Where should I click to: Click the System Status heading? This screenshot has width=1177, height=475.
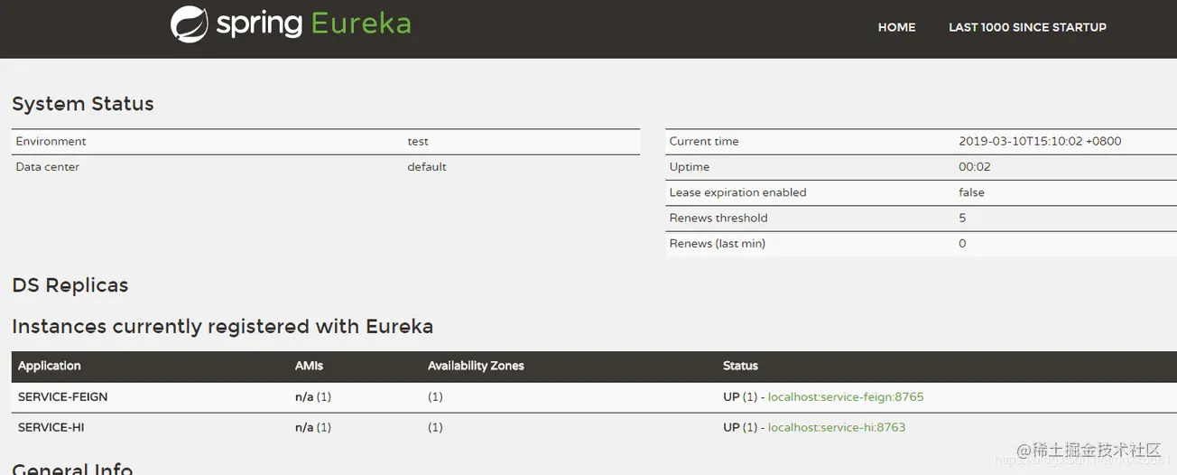pos(83,104)
